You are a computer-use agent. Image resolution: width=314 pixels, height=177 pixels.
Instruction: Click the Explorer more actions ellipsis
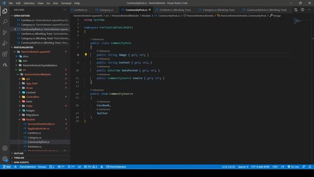pos(65,10)
